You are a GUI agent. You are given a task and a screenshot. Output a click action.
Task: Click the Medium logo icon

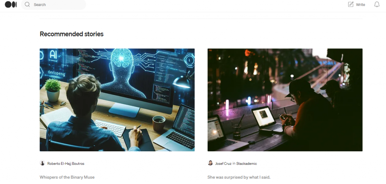point(11,5)
